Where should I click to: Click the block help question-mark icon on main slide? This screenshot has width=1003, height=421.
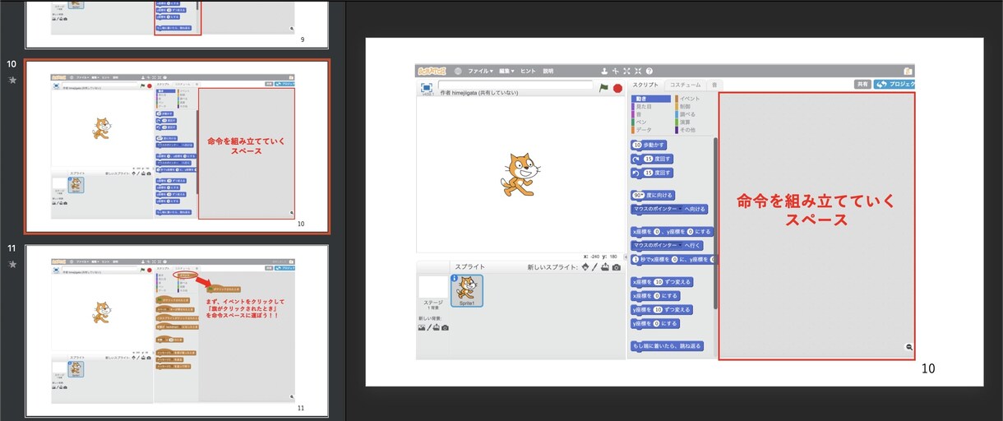pos(649,72)
